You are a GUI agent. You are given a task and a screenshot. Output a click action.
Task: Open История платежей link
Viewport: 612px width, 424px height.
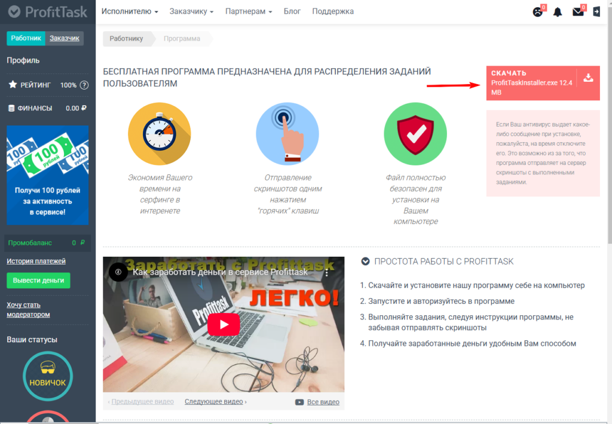point(36,262)
